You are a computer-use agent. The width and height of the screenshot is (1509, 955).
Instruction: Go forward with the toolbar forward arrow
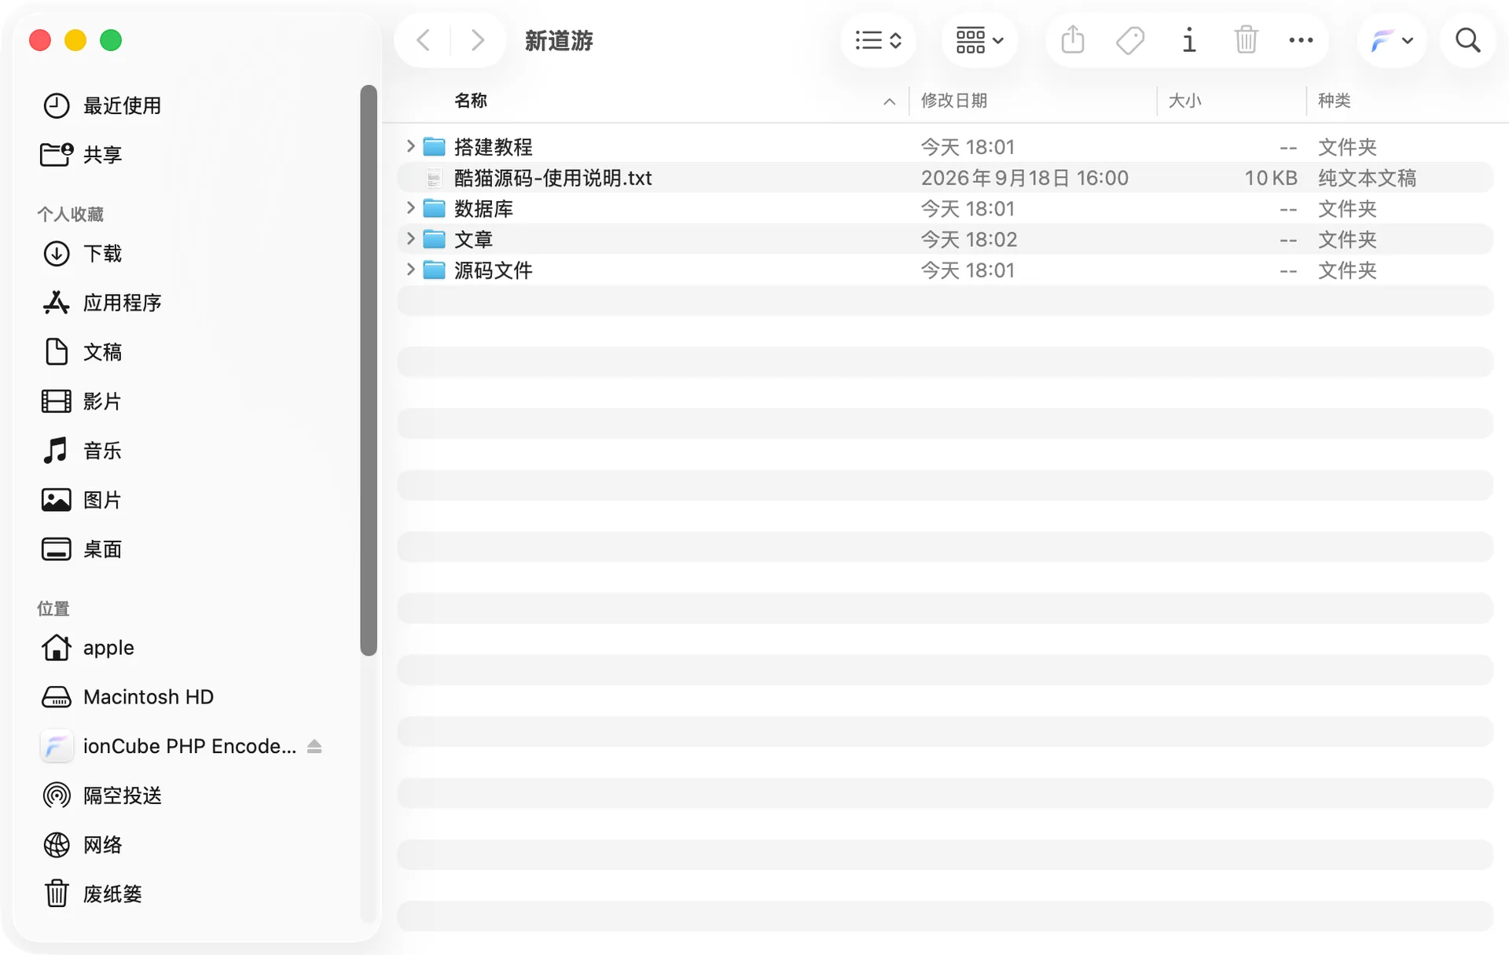click(477, 40)
